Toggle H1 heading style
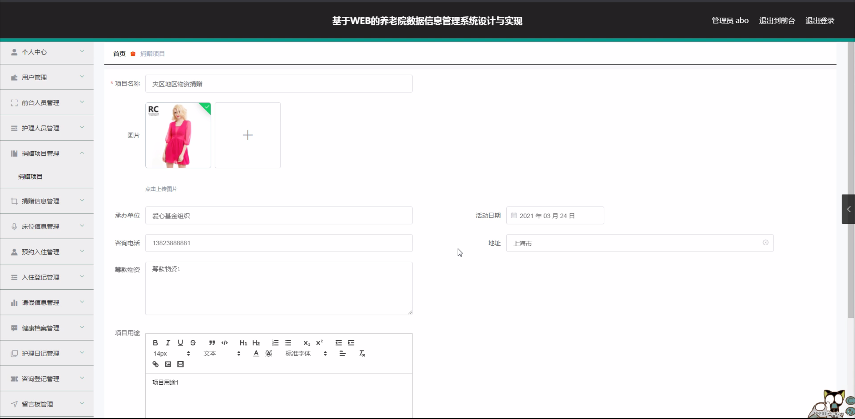 pyautogui.click(x=243, y=343)
